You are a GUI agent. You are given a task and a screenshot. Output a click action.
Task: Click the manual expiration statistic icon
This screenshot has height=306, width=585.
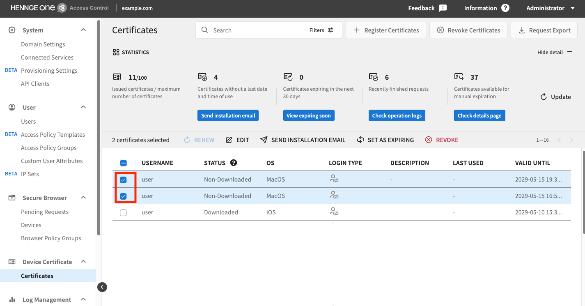click(x=459, y=77)
